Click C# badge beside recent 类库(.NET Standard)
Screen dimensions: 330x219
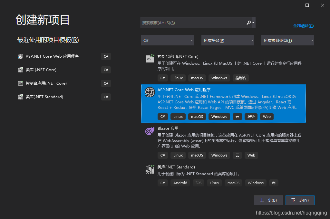106,97
